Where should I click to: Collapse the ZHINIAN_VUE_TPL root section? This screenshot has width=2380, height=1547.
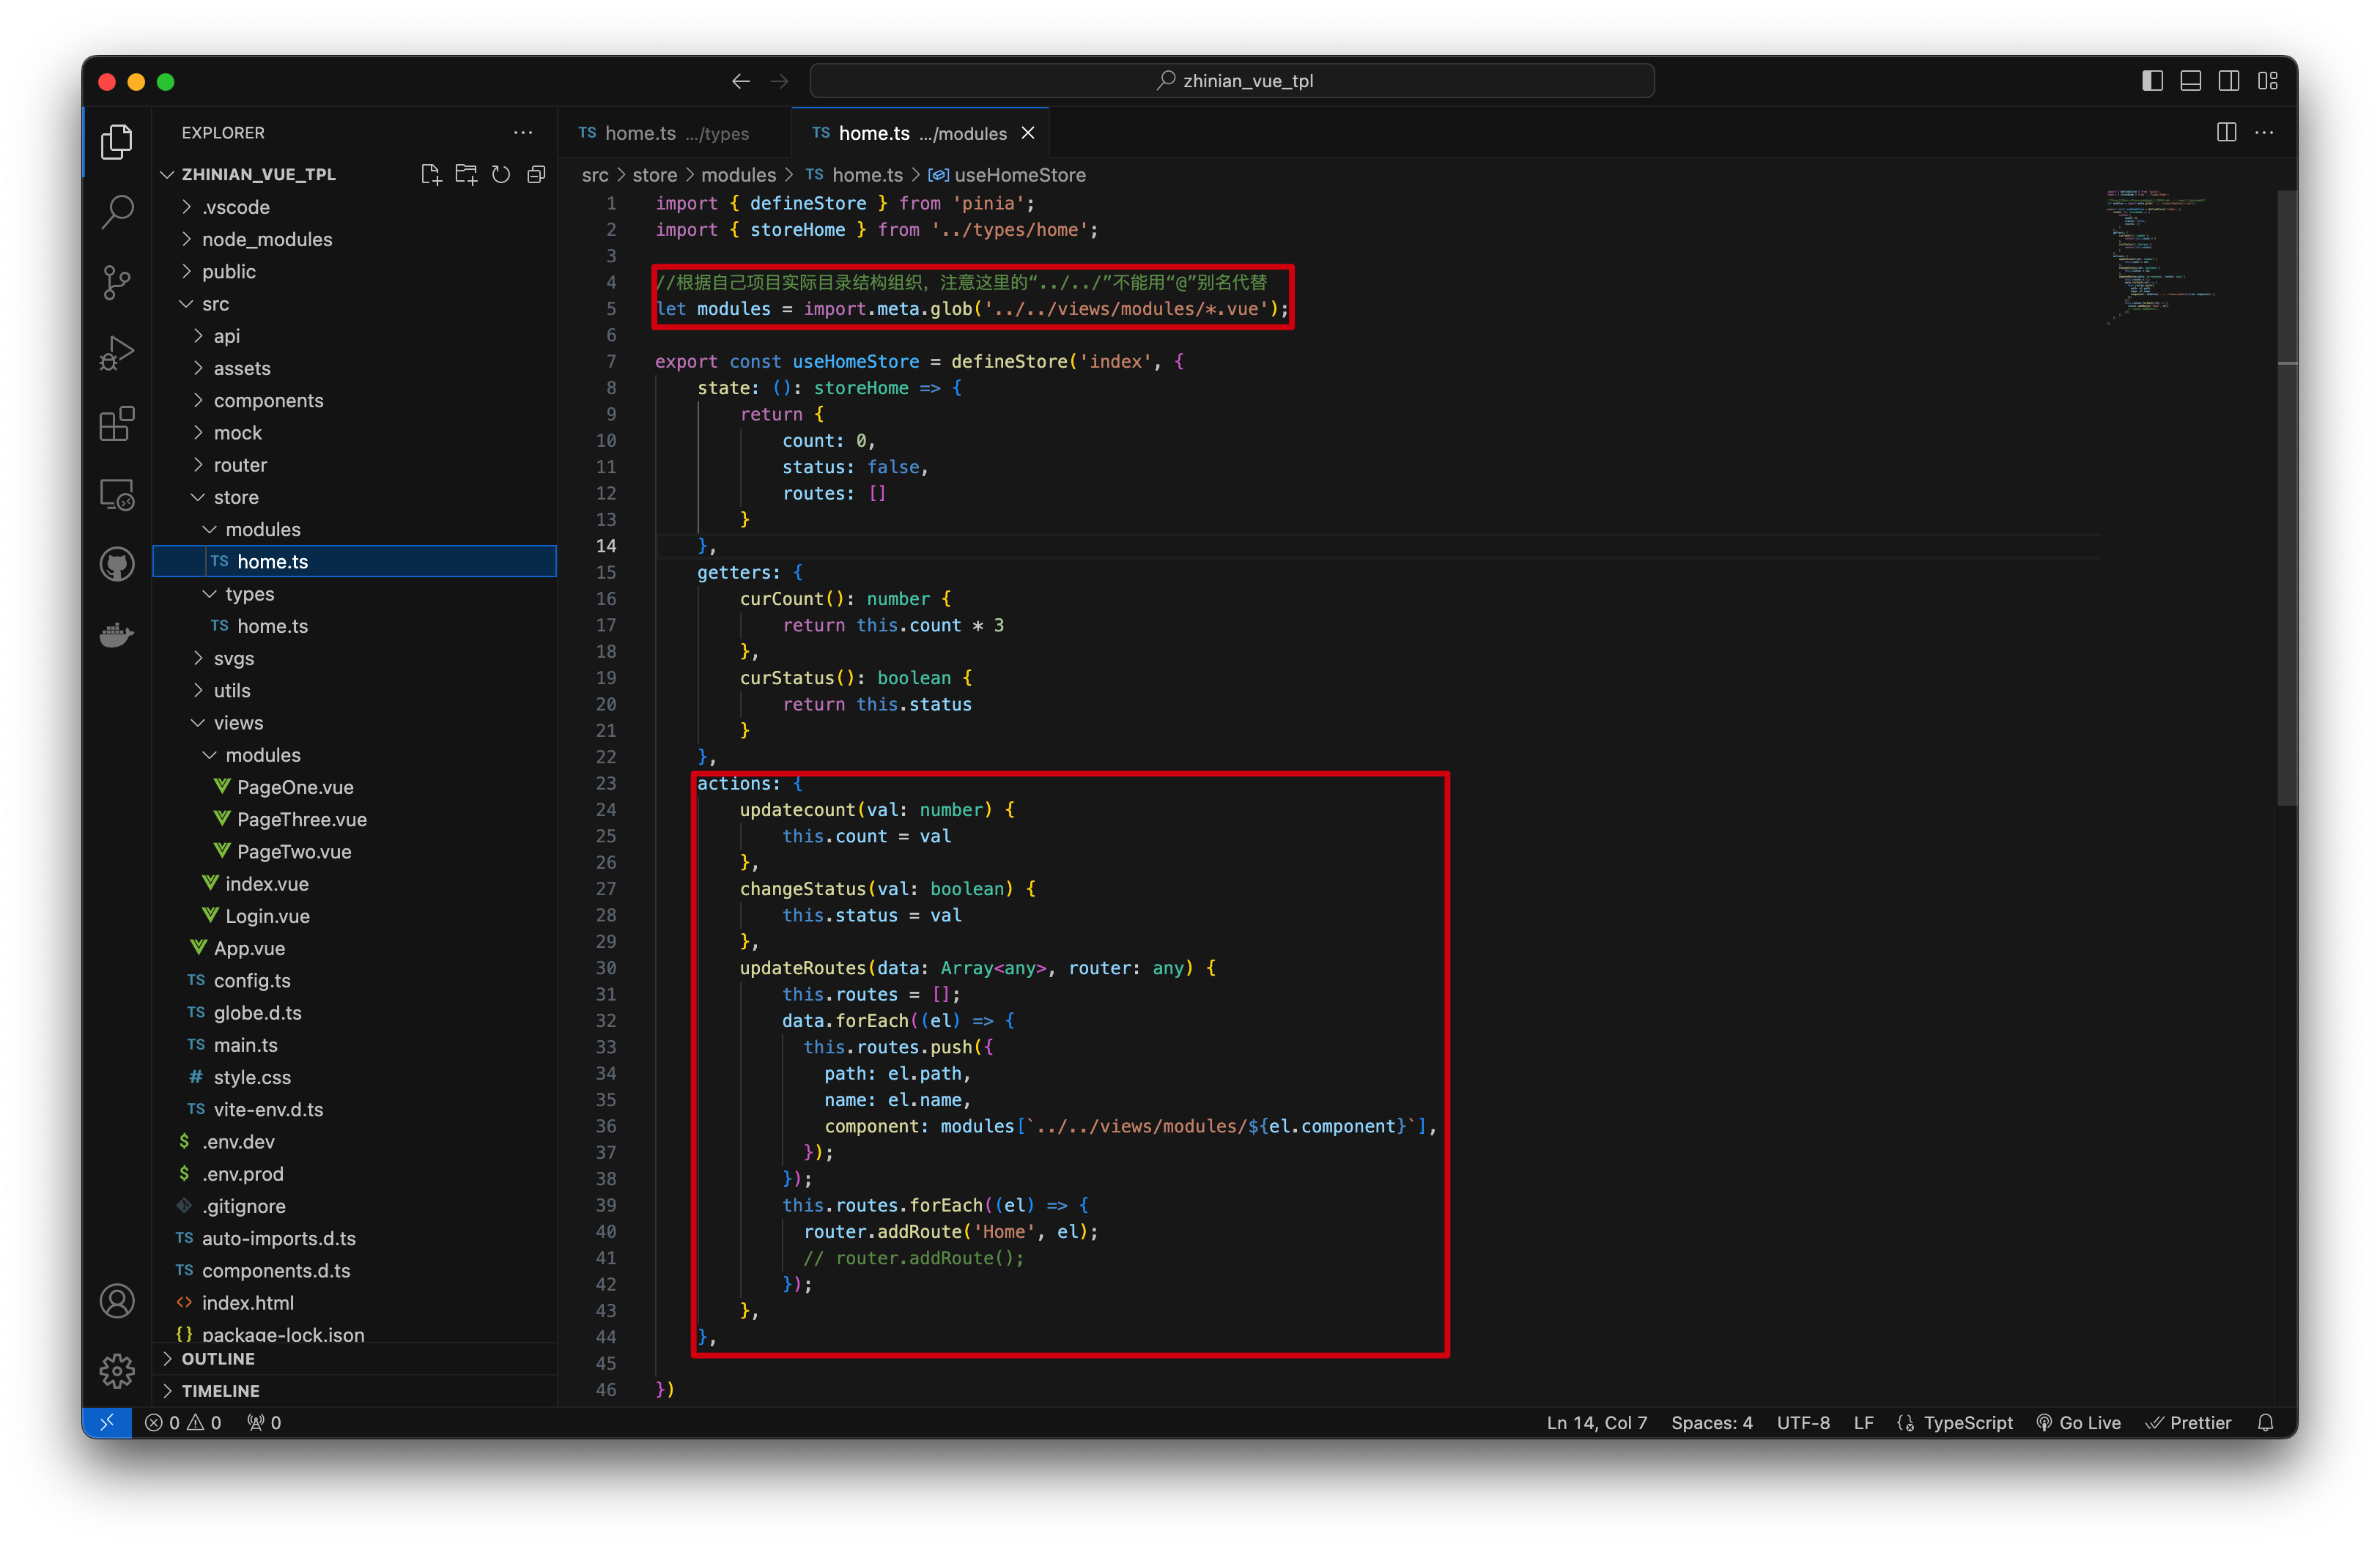(257, 174)
